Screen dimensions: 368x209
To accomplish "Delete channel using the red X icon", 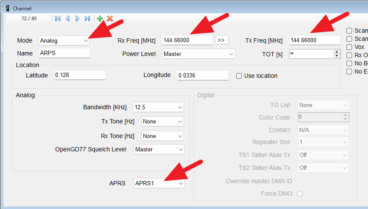I will pos(110,18).
